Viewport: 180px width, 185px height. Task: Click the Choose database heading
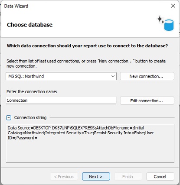(x=29, y=25)
